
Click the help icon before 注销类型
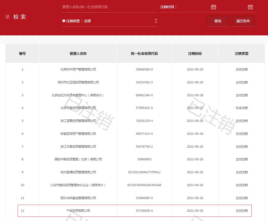(x=64, y=21)
